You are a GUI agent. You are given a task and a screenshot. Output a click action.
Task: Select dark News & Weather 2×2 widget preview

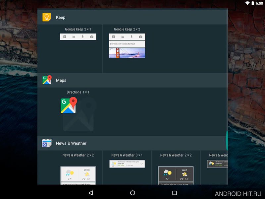point(176,175)
